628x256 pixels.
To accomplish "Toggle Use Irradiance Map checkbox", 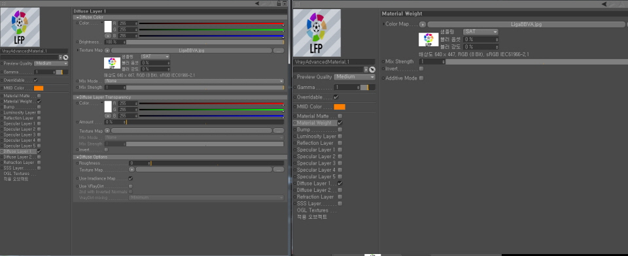I will pyautogui.click(x=131, y=178).
